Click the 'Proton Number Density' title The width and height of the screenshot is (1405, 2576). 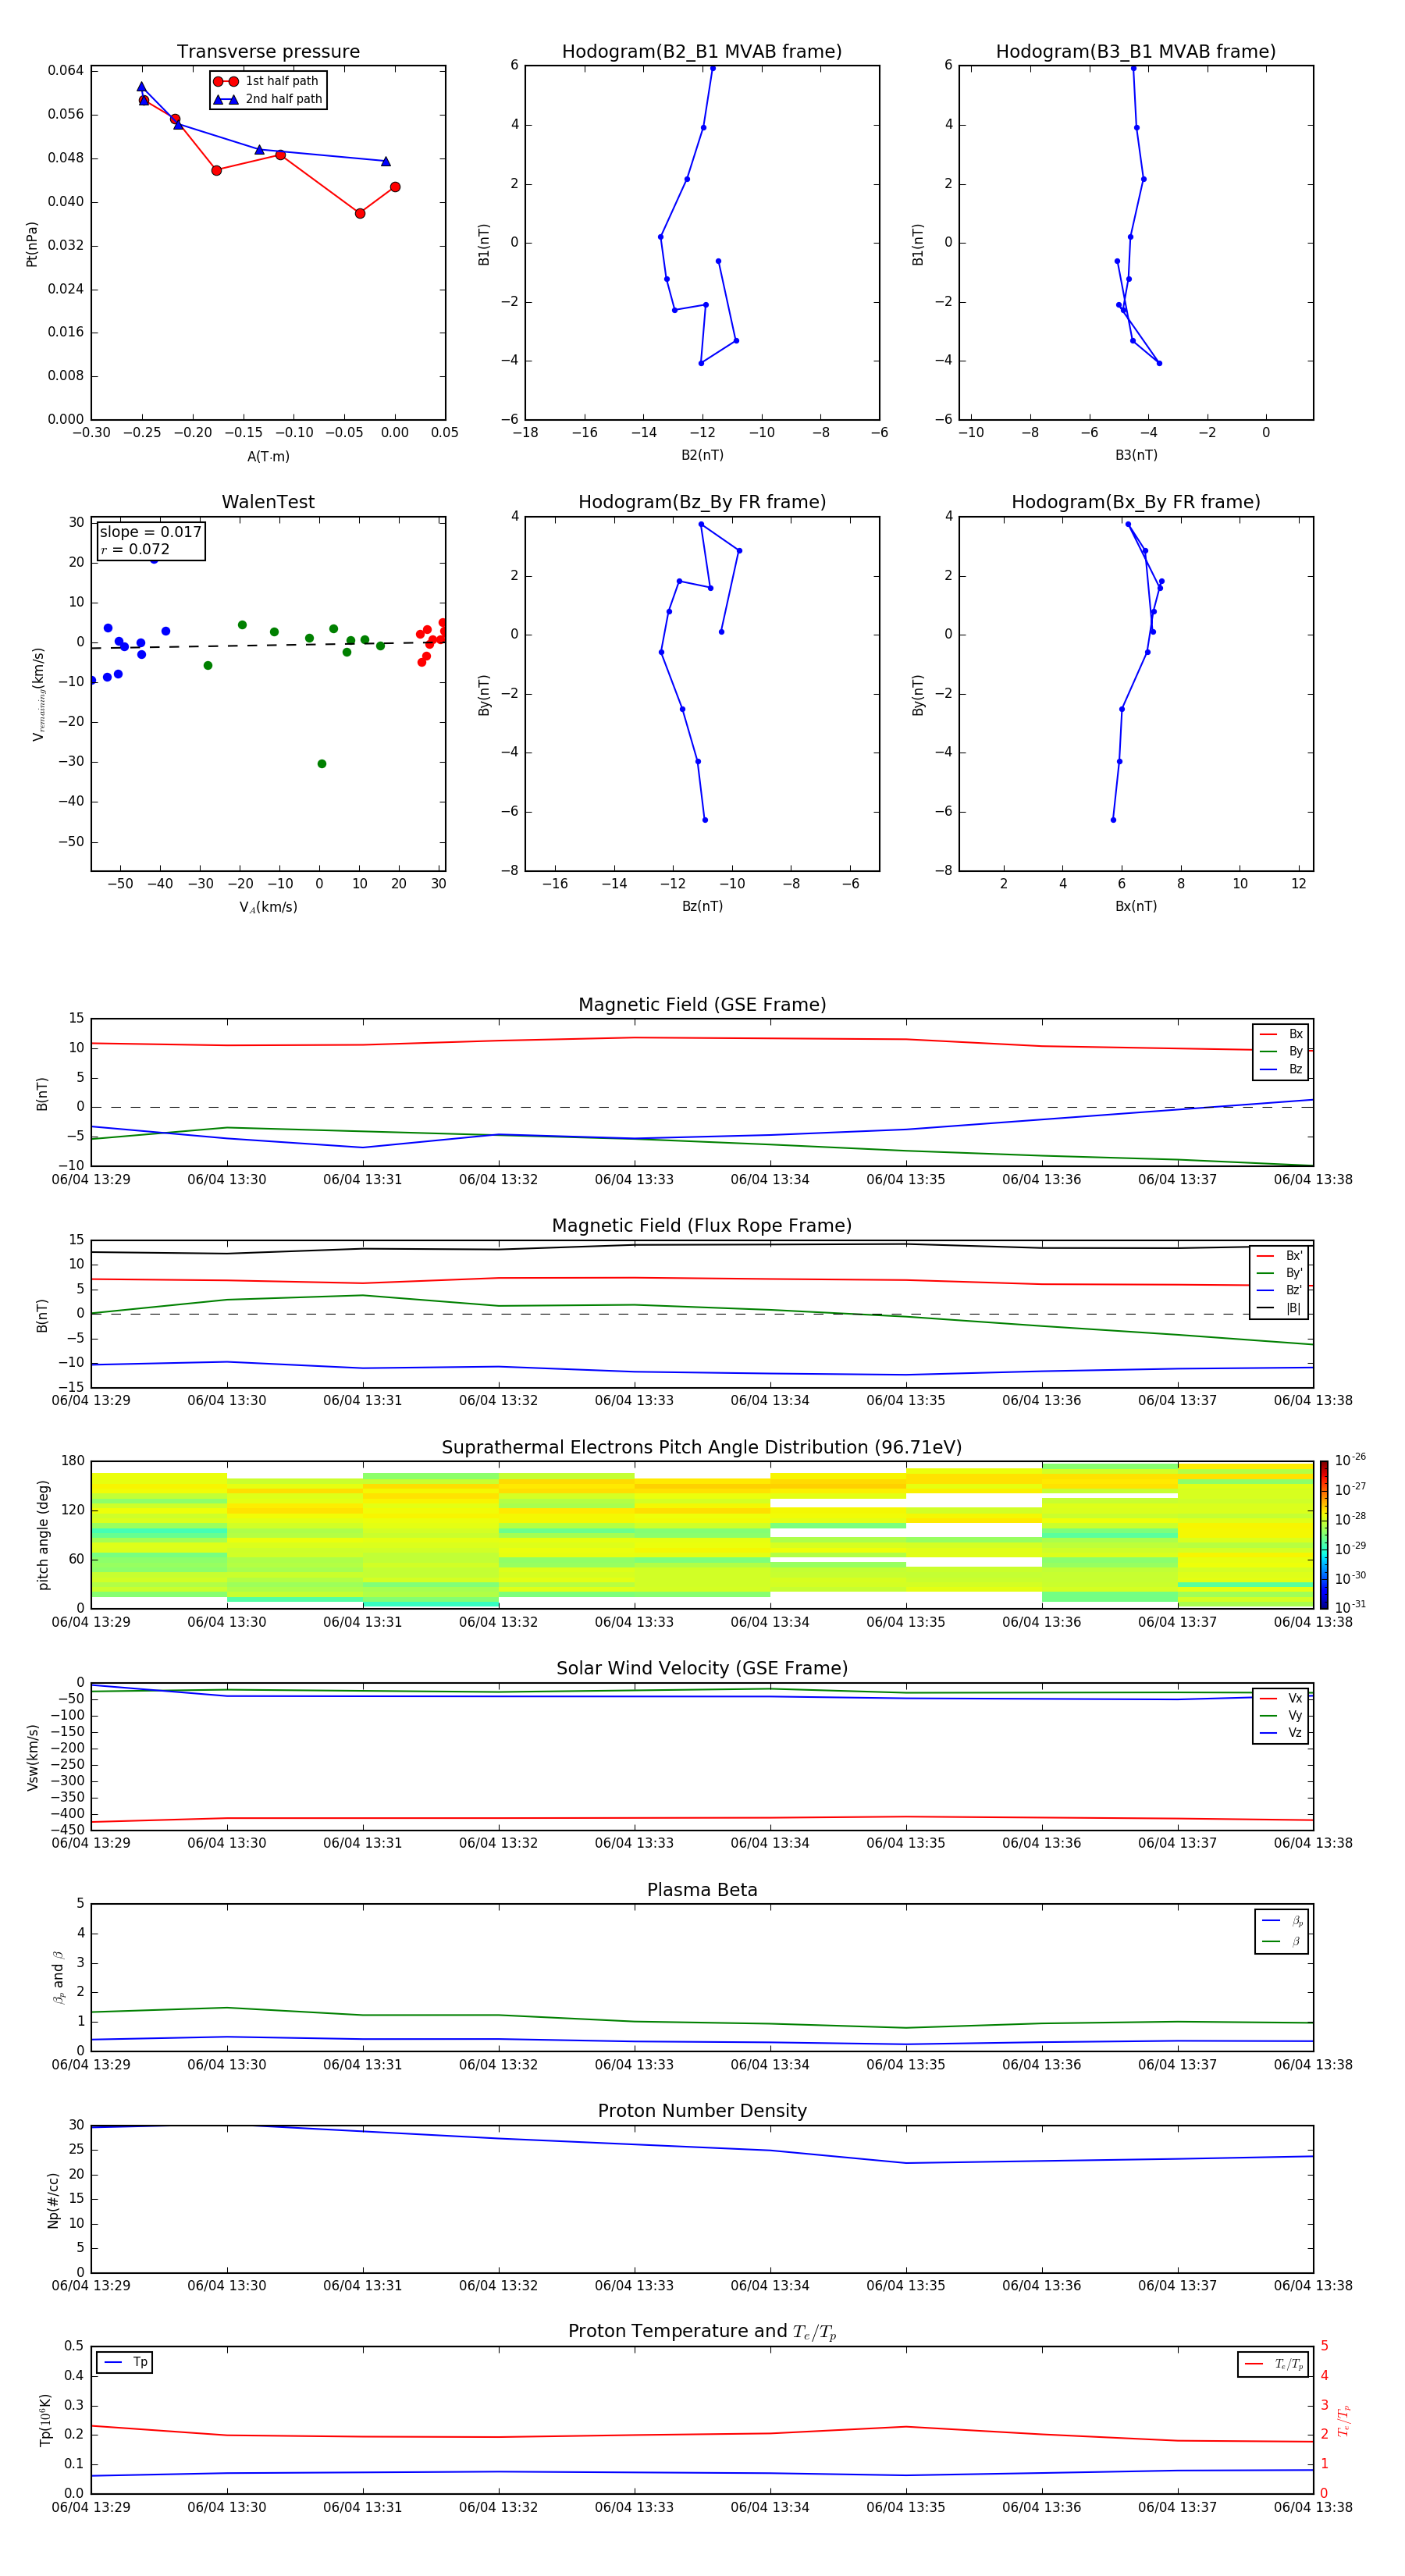[x=702, y=2111]
